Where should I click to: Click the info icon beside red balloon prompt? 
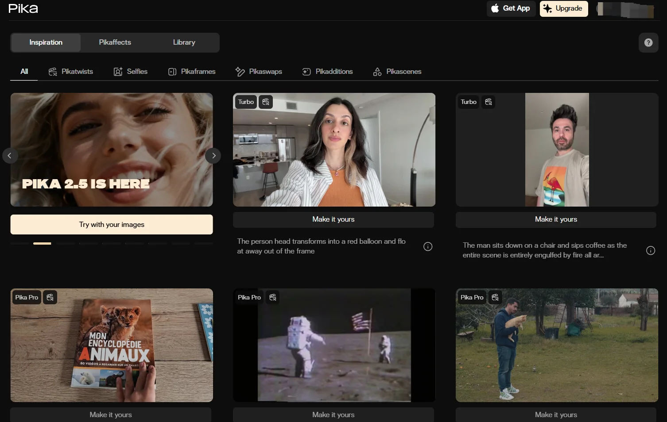(428, 246)
